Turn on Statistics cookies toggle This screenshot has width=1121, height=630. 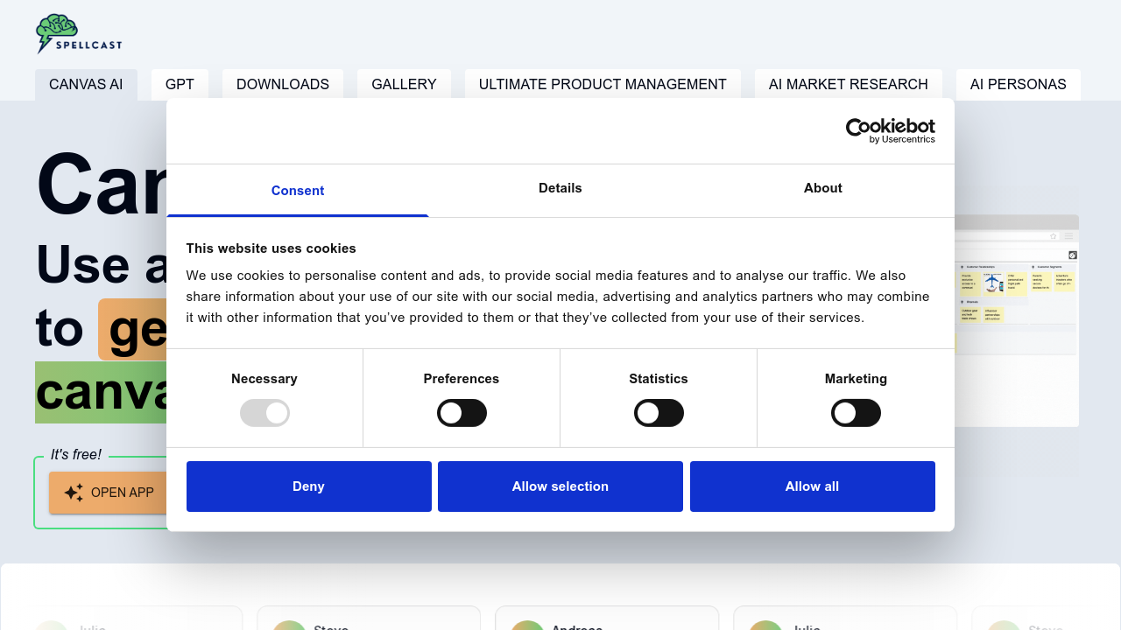[659, 413]
